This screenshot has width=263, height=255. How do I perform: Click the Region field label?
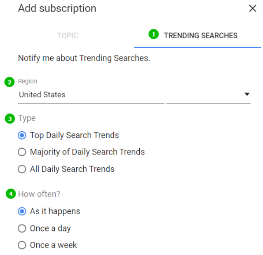click(28, 81)
